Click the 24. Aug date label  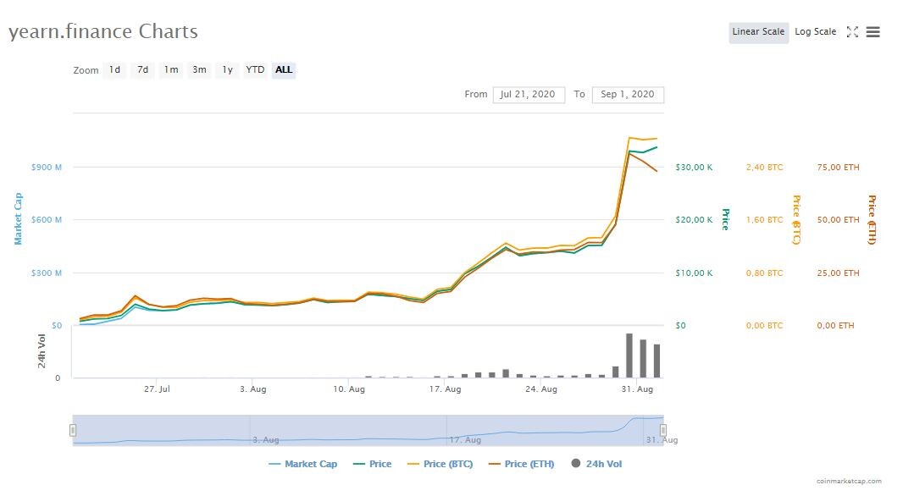pos(541,389)
